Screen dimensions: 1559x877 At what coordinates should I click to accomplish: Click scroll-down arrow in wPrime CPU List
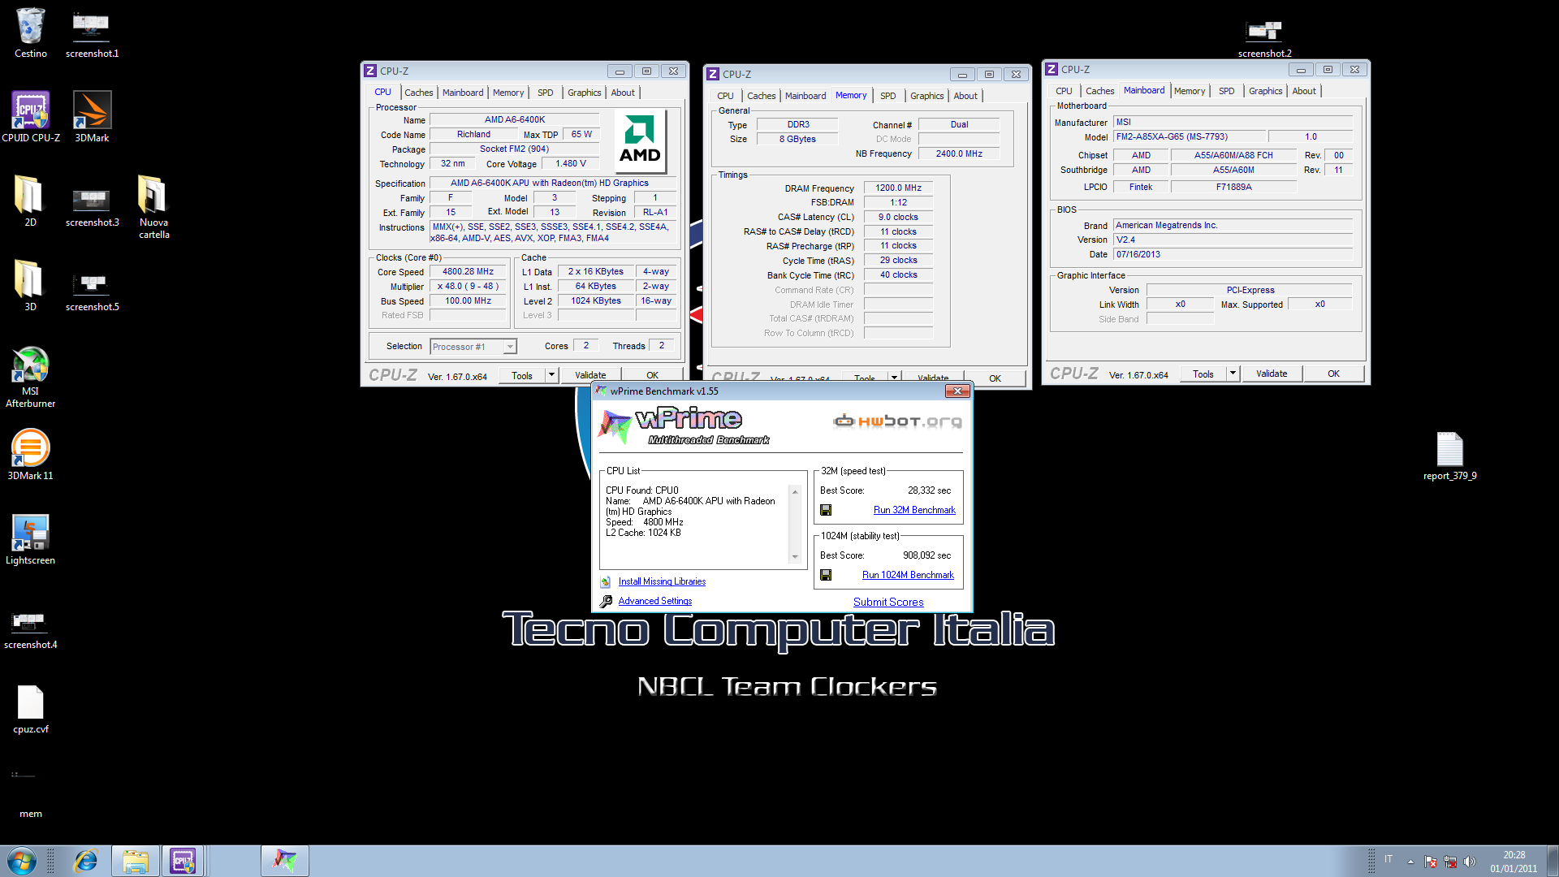point(795,557)
